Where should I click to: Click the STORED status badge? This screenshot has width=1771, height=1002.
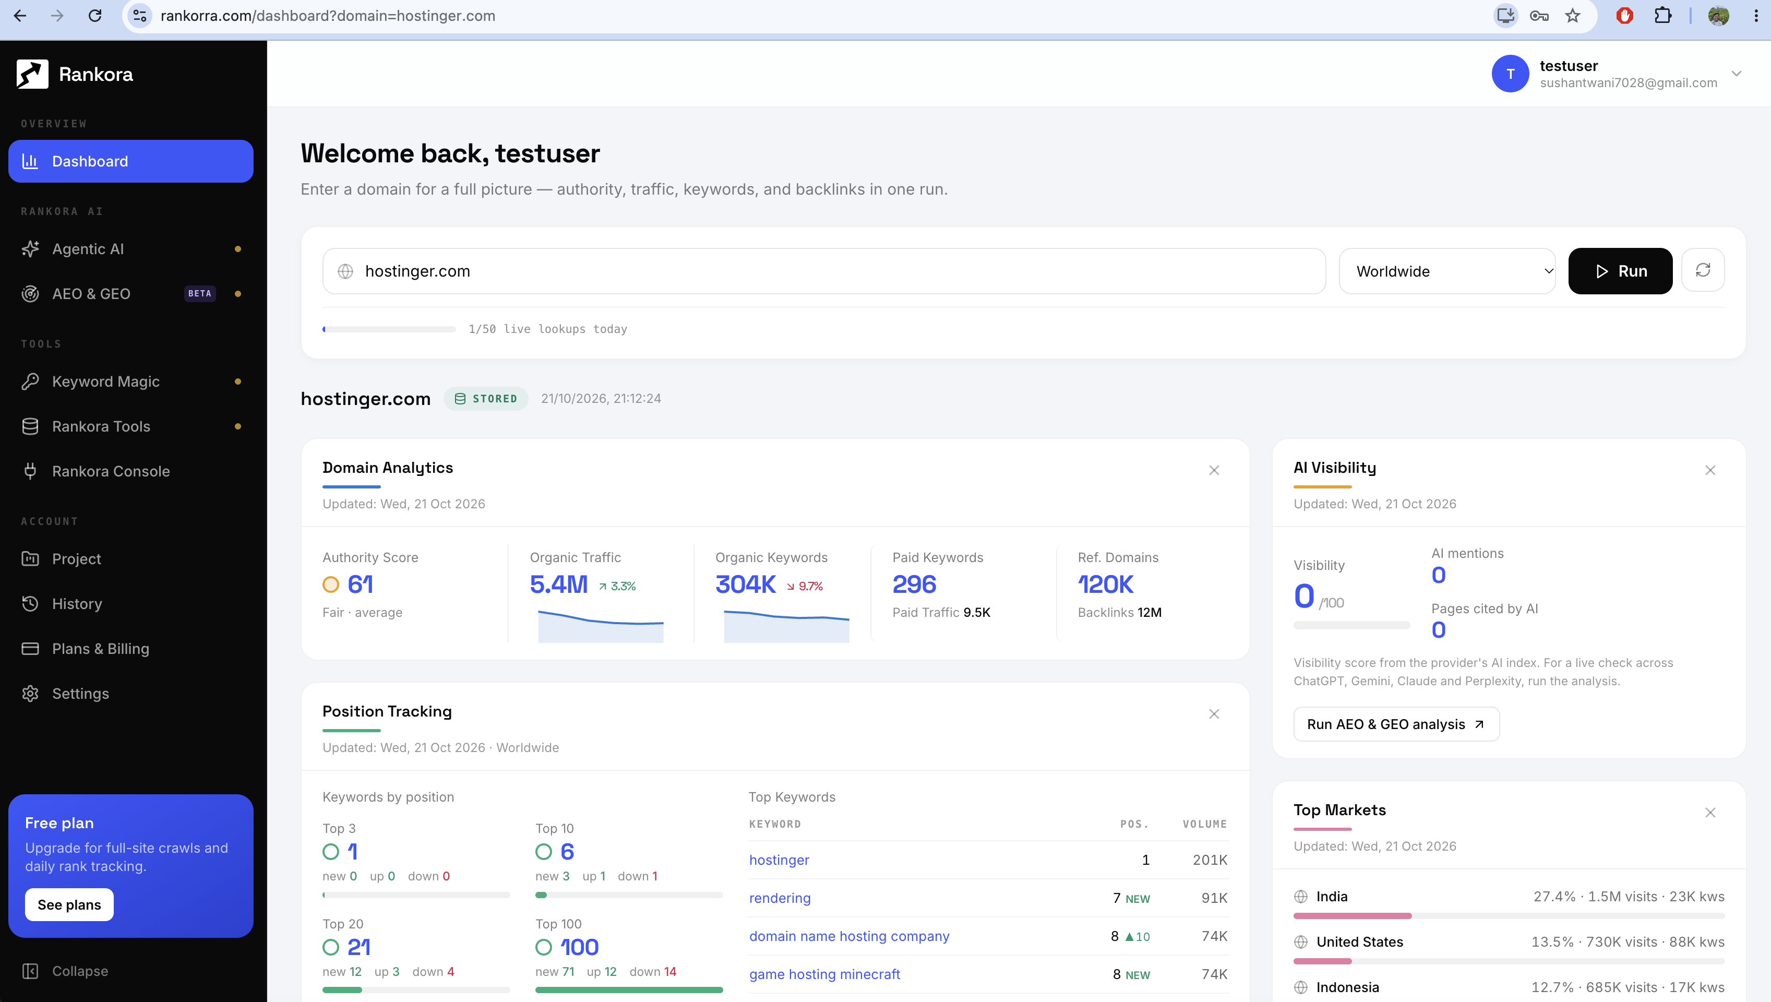(486, 399)
